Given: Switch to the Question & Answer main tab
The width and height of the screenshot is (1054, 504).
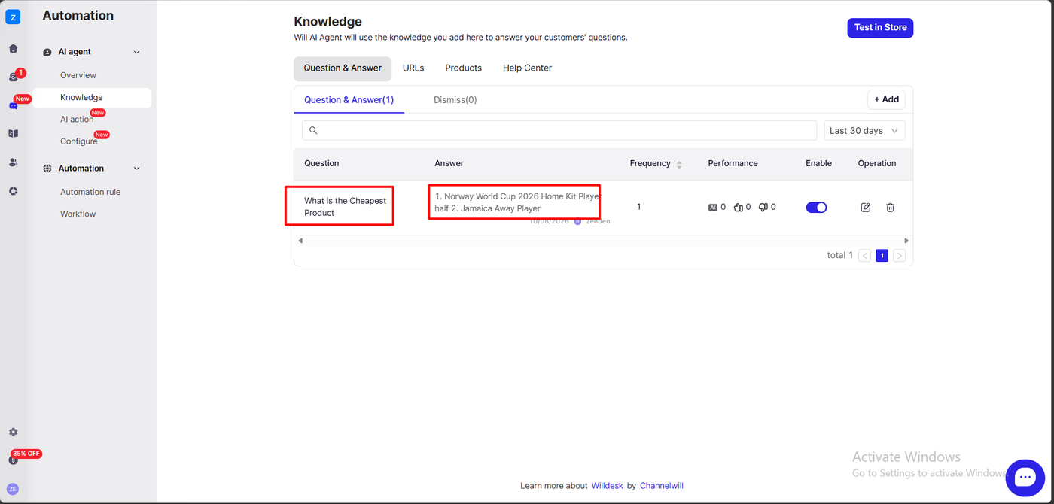Looking at the screenshot, I should pos(343,68).
